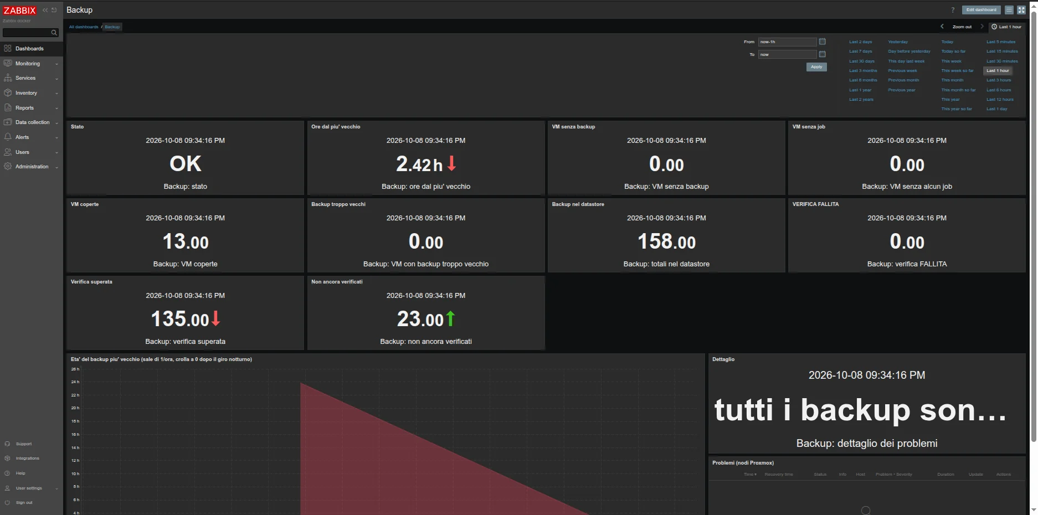The width and height of the screenshot is (1038, 515).
Task: Expand the Administration menu section
Action: tap(32, 167)
